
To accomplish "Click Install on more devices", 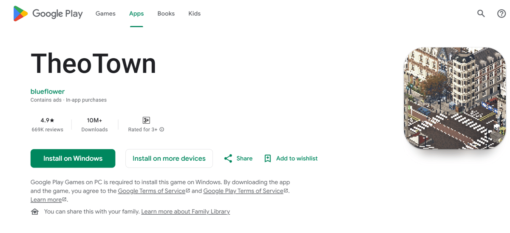I will (169, 159).
